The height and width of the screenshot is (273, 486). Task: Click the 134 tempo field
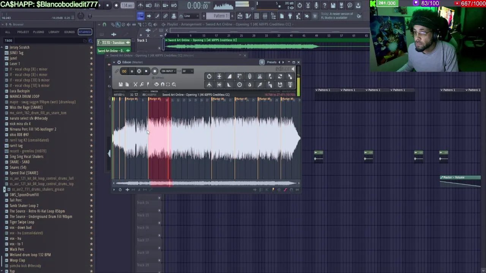(127, 5)
